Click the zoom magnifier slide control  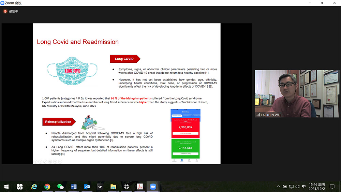click(55, 162)
